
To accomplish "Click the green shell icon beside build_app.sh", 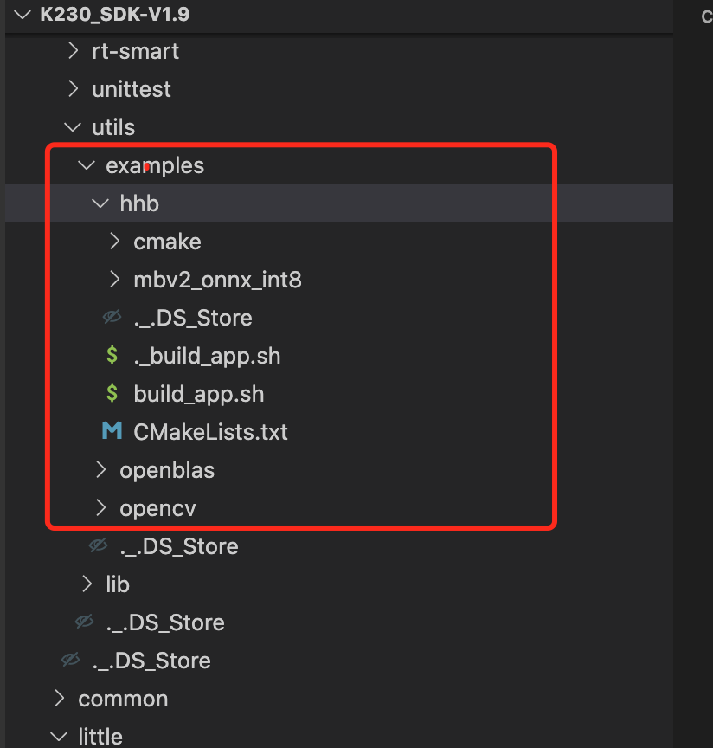I will click(112, 394).
